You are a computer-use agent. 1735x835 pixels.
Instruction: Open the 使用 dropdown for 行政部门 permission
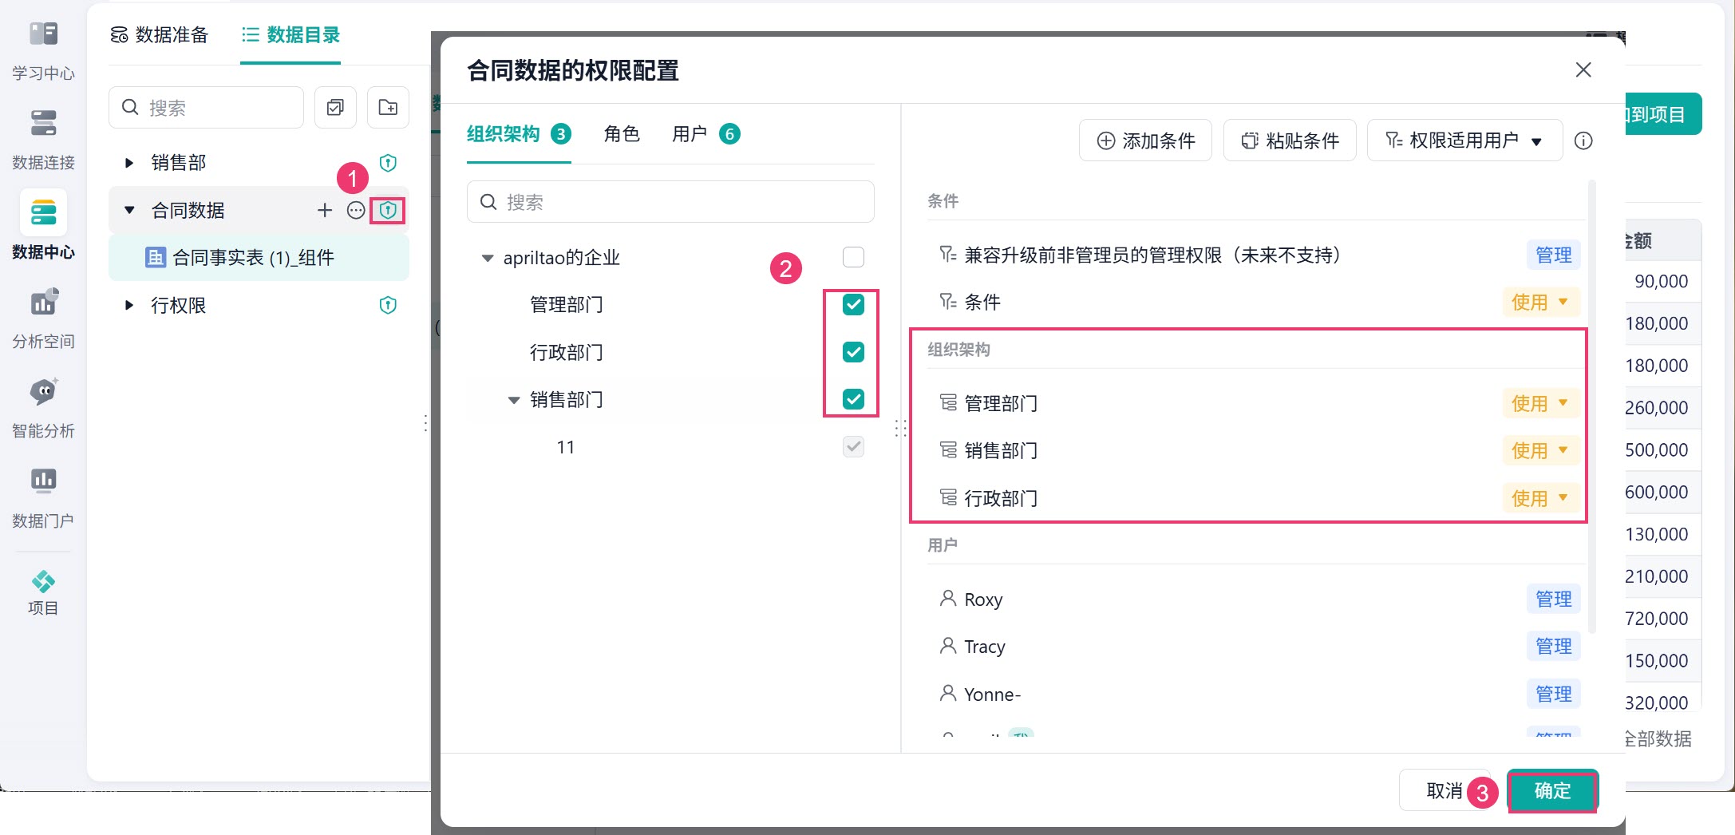(1539, 498)
